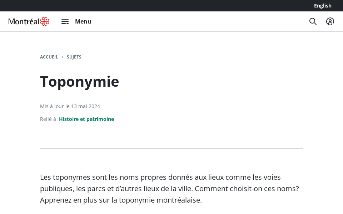The width and height of the screenshot is (343, 214).
Task: Click the 'Mis à jour le 13 mai 2024' text
Action: [x=70, y=106]
